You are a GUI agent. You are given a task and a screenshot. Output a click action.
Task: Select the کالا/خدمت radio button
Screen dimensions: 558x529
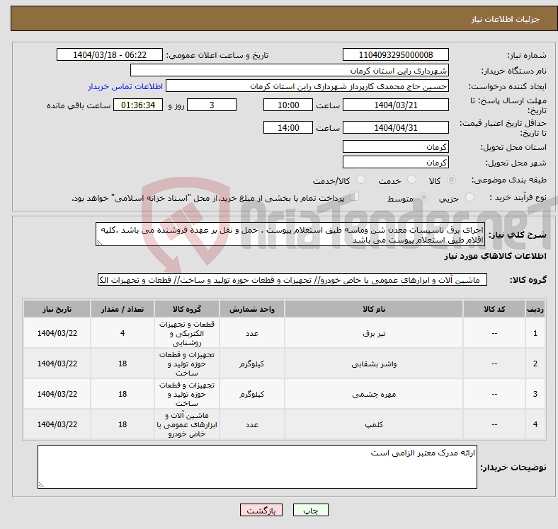click(x=360, y=180)
